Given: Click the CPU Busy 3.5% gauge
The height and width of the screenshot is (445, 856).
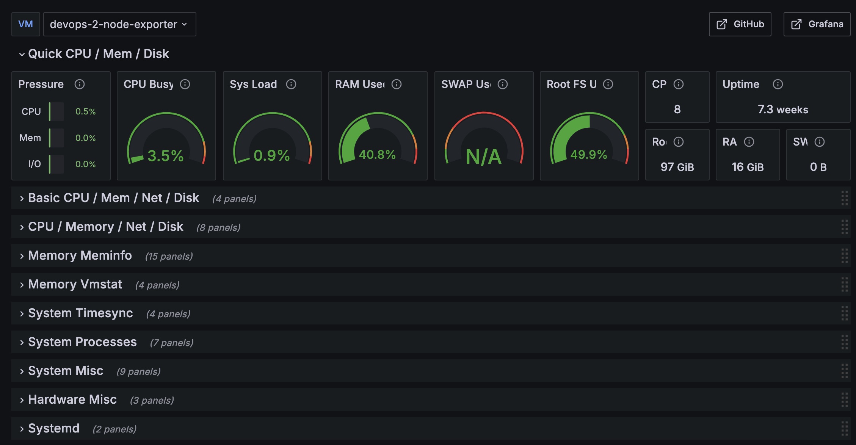Looking at the screenshot, I should point(166,138).
